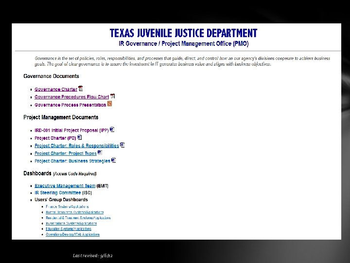Open Project Charter: Roles & Responsibilities link
Screen dimensions: 350x263
[x=77, y=146]
